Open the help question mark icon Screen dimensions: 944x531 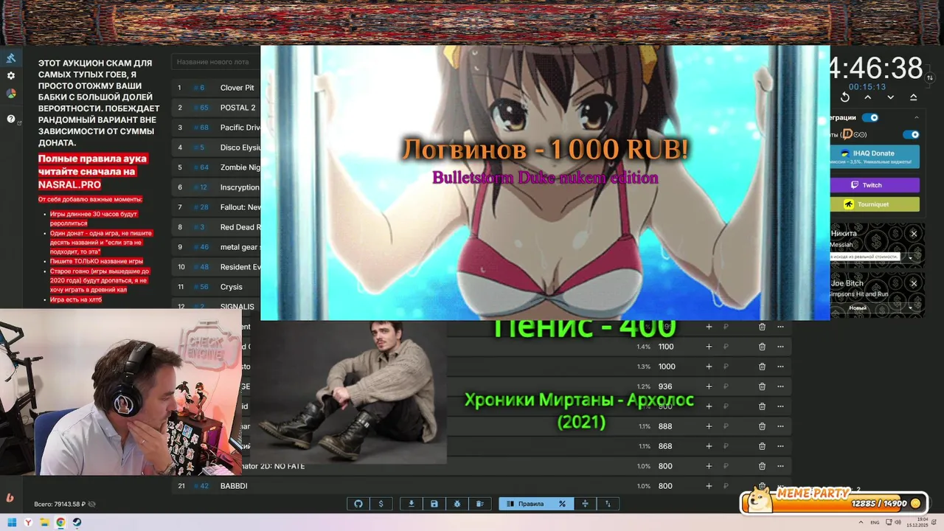[11, 119]
